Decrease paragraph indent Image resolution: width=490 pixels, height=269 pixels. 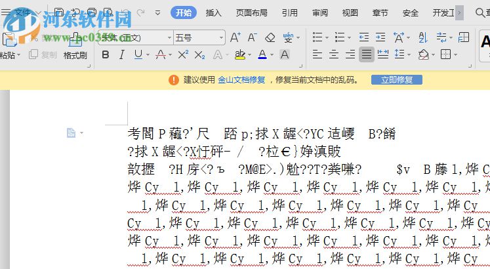click(x=364, y=37)
